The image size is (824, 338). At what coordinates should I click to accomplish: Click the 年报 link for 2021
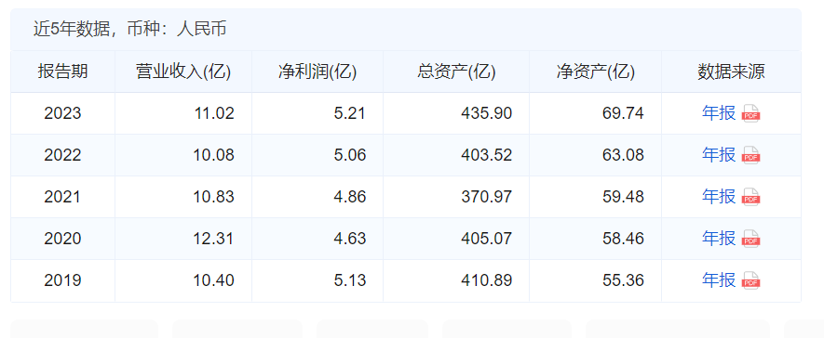pyautogui.click(x=719, y=197)
